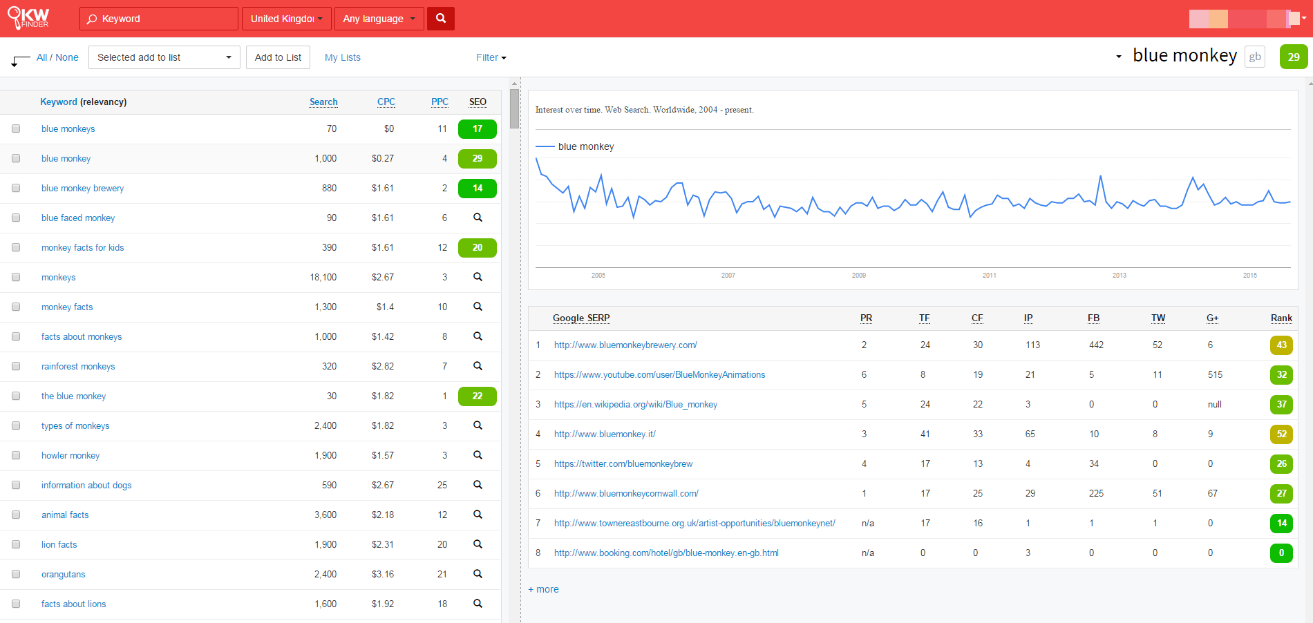Click magnifier icon for 'howler monkey'
The height and width of the screenshot is (623, 1313).
pos(477,455)
